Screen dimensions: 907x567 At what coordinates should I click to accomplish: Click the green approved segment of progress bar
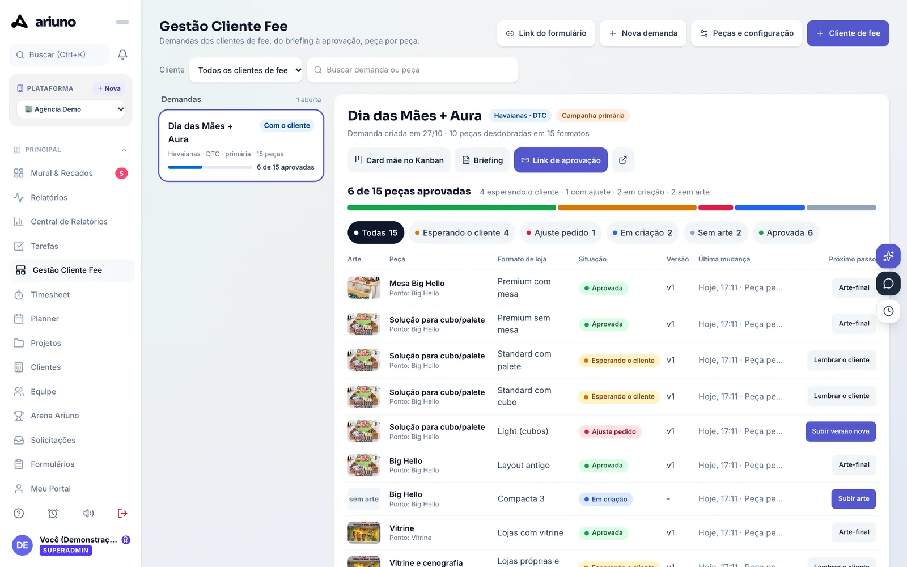coord(451,208)
